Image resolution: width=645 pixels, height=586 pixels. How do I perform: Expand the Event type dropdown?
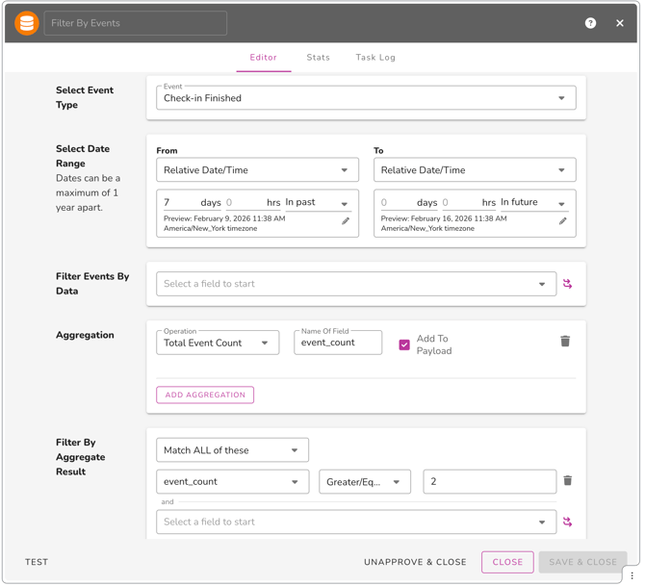(x=366, y=98)
